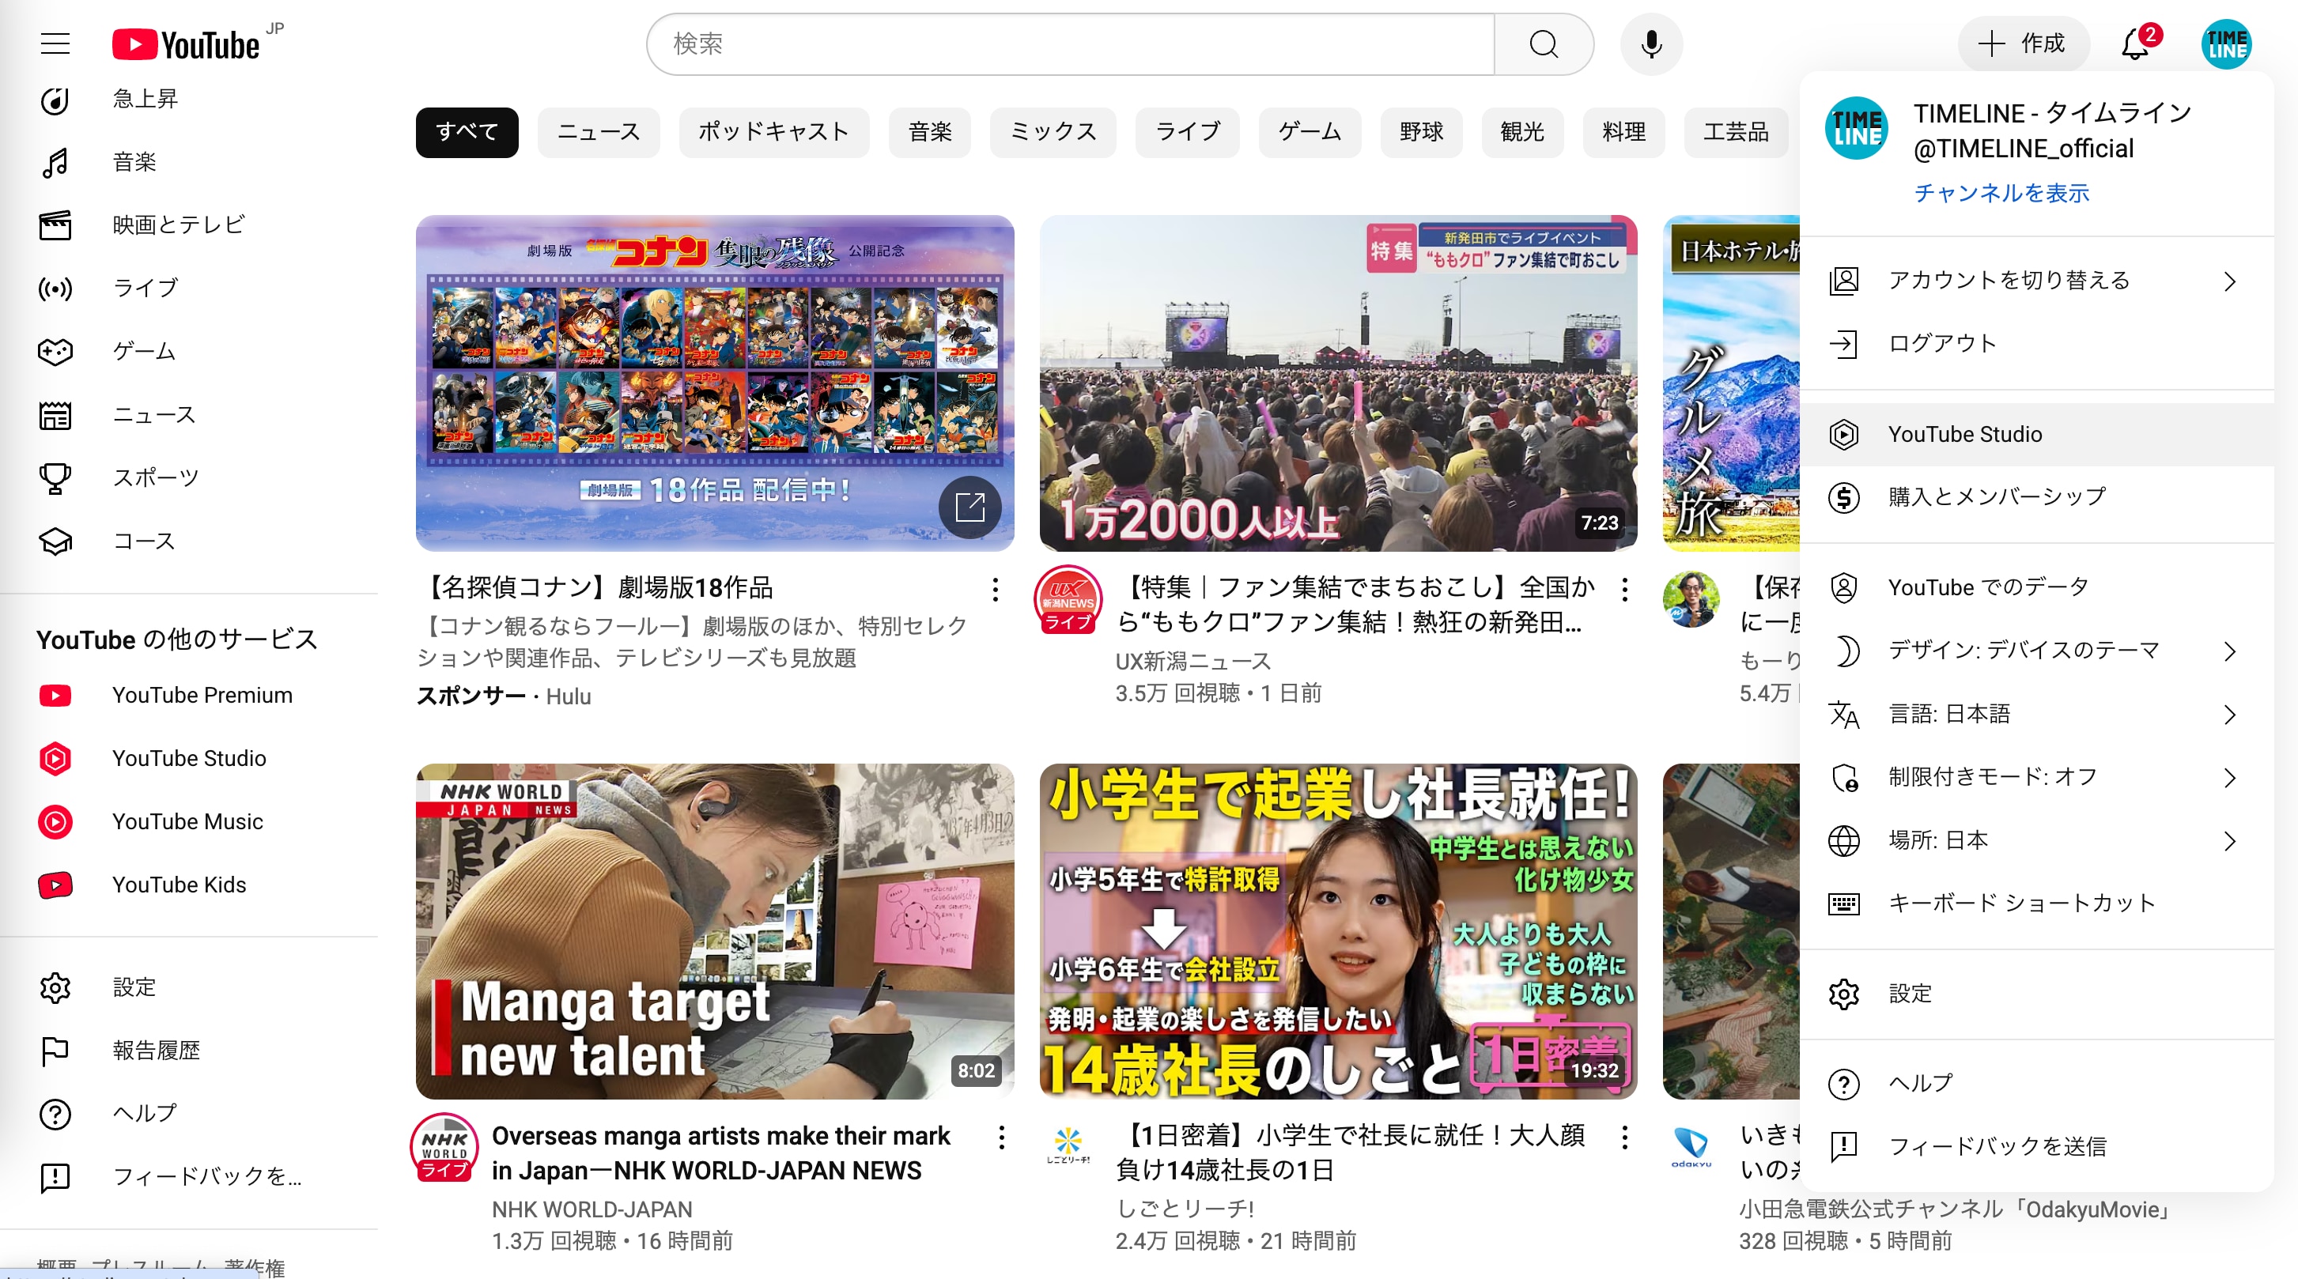Viewport: 2298px width, 1279px height.
Task: Open the ももクロ crowd video thumbnail
Action: coord(1338,383)
